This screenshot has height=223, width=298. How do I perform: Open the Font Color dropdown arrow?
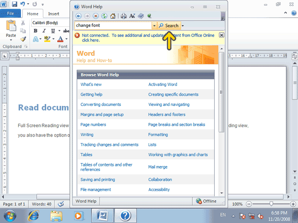[x=67, y=39]
